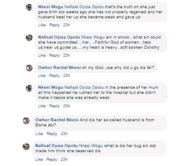Click Owhor Rachel's avatar beside the "oh my God, Joe" comment

click(x=29, y=68)
